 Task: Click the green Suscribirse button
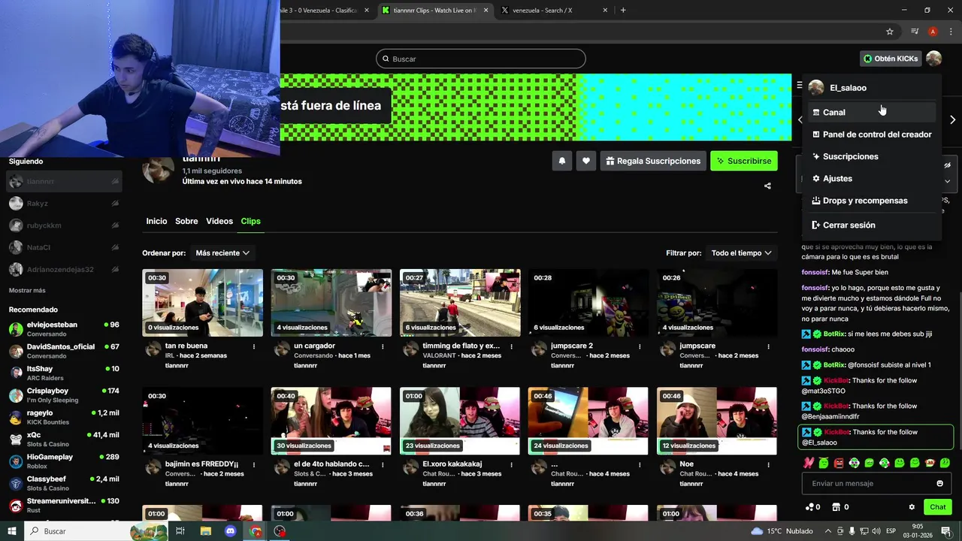(x=744, y=161)
